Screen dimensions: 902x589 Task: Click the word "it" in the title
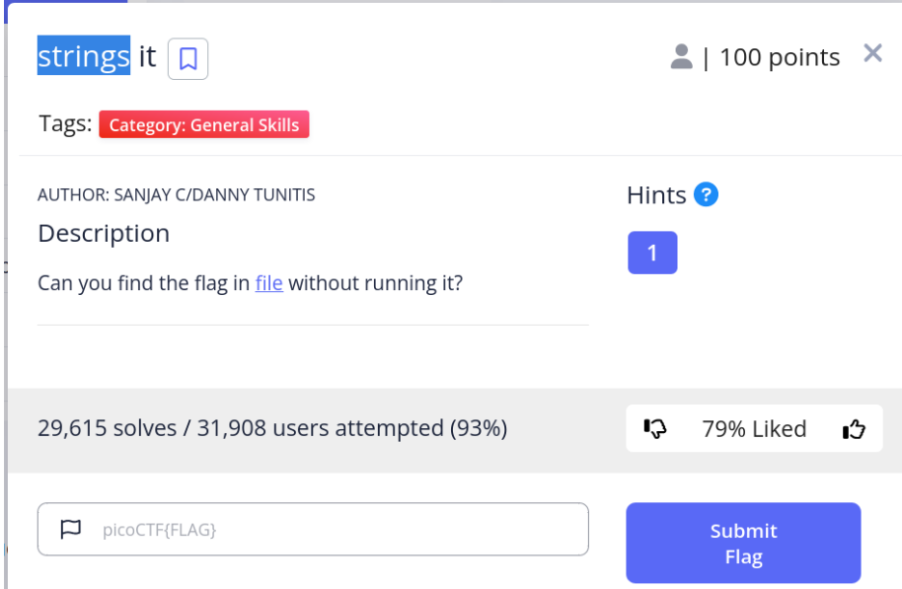click(147, 56)
